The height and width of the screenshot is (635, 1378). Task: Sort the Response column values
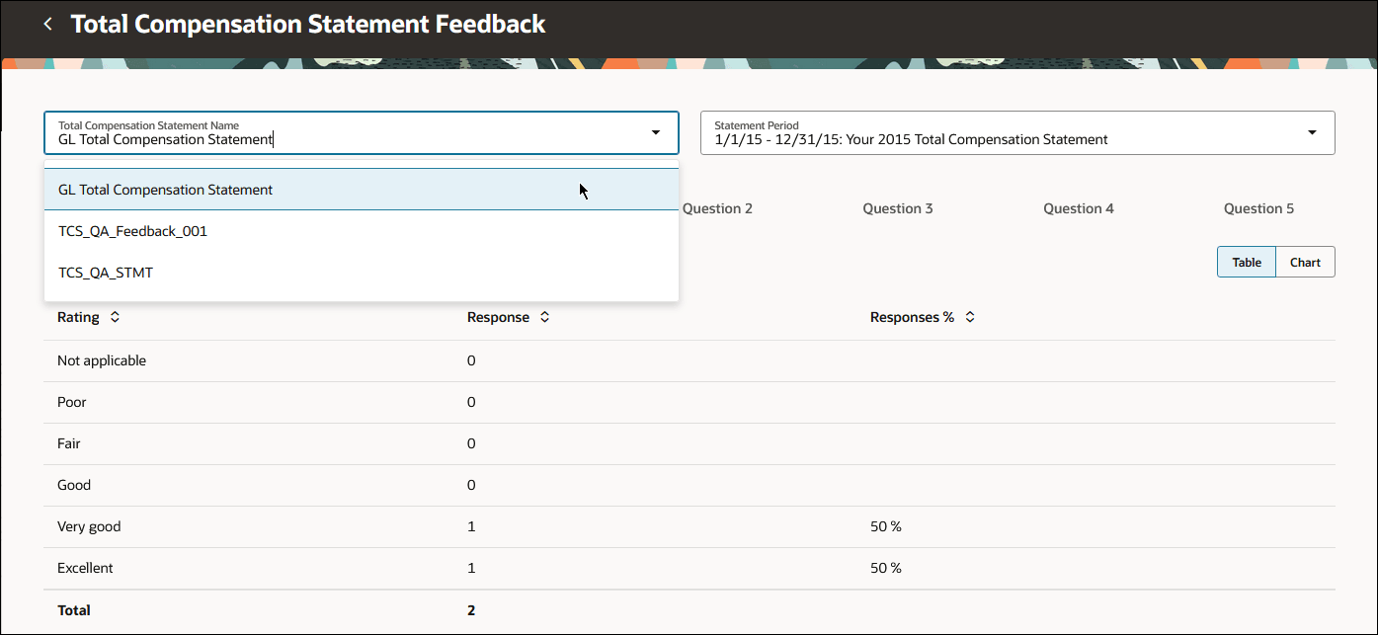tap(542, 317)
